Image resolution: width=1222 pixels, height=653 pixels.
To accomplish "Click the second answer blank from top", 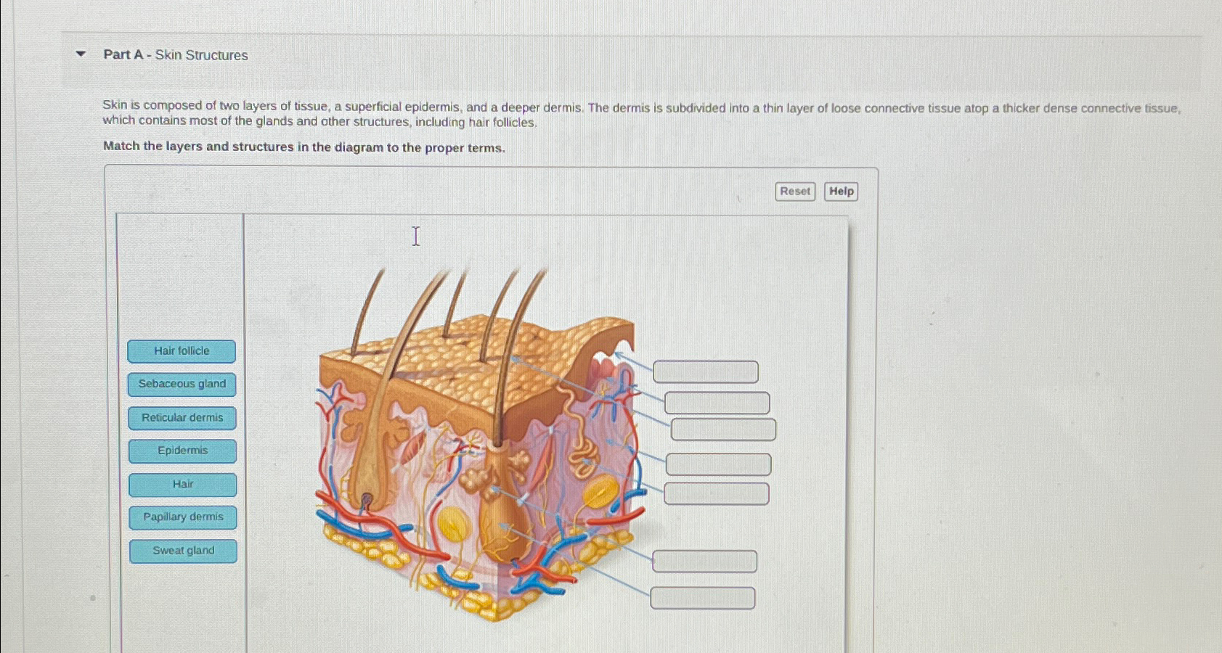I will (716, 403).
